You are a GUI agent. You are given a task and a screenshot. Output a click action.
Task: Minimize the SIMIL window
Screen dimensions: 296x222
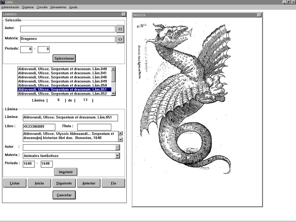285,2
